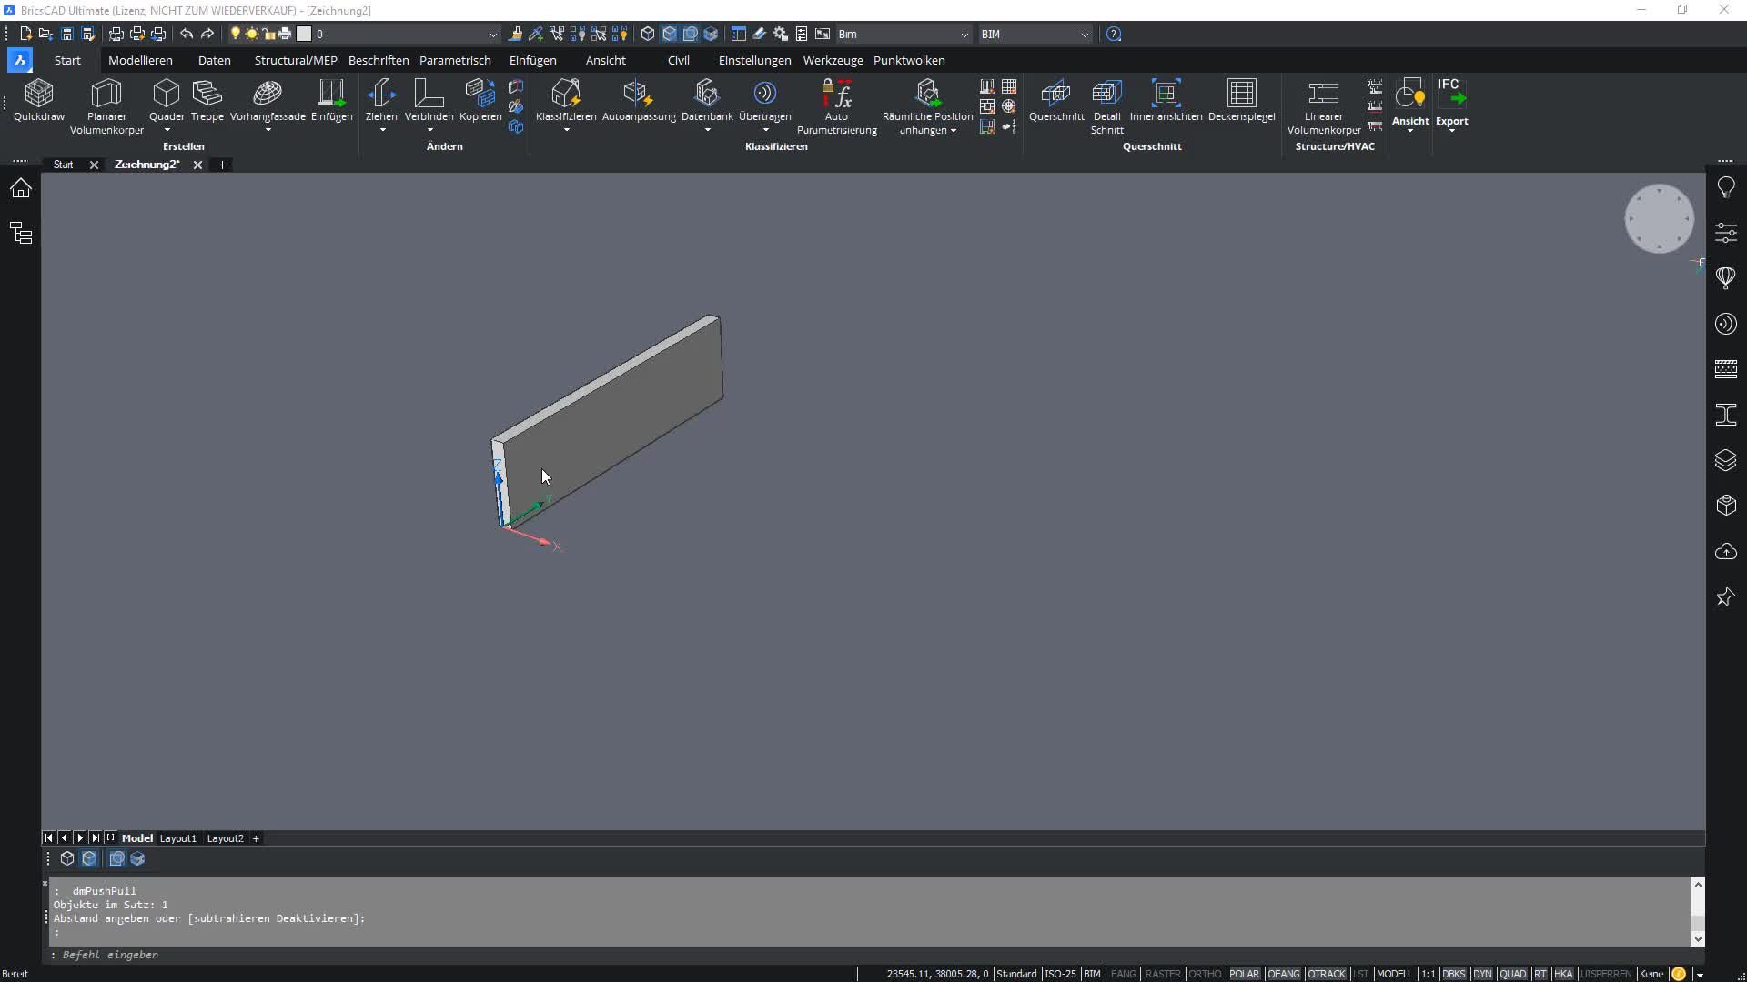Open the help question mark icon
1747x982 pixels.
(x=1114, y=34)
